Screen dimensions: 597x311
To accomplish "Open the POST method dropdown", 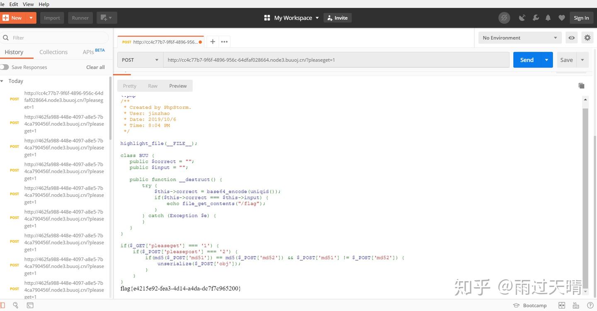I will pyautogui.click(x=140, y=60).
